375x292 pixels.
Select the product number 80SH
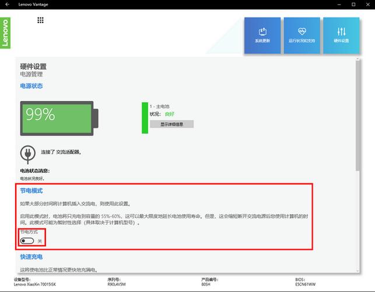[x=206, y=284]
